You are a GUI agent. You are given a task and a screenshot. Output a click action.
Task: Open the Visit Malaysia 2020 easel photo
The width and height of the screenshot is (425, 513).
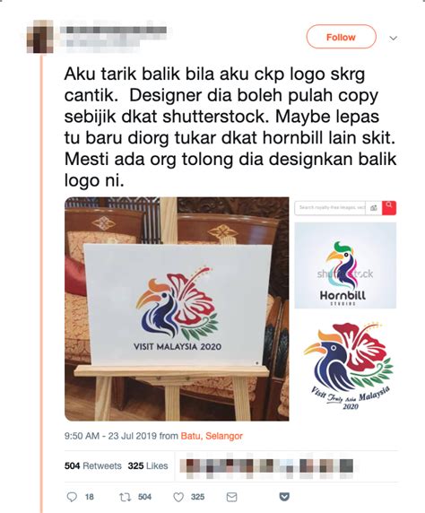pos(177,309)
